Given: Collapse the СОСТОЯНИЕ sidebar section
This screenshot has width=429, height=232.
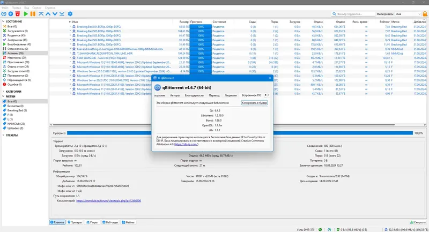Looking at the screenshot, I should (3, 21).
